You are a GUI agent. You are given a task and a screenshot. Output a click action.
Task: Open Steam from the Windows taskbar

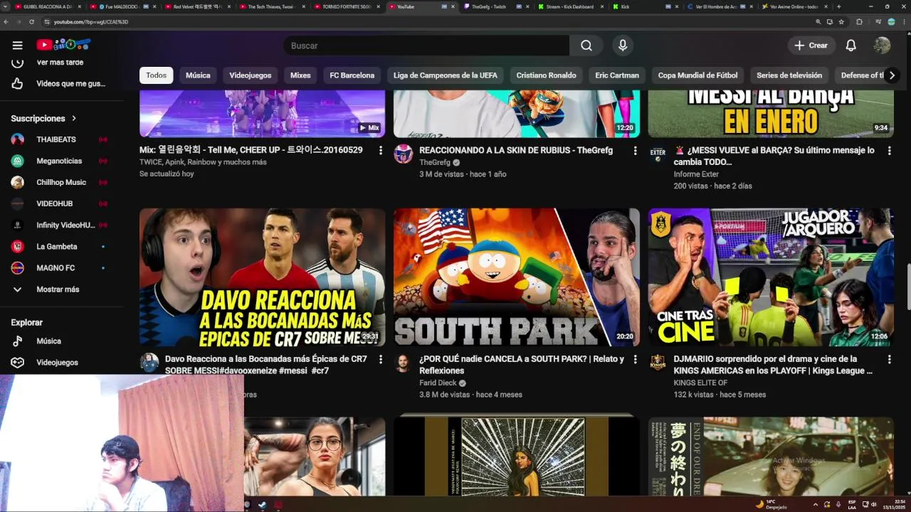[262, 505]
